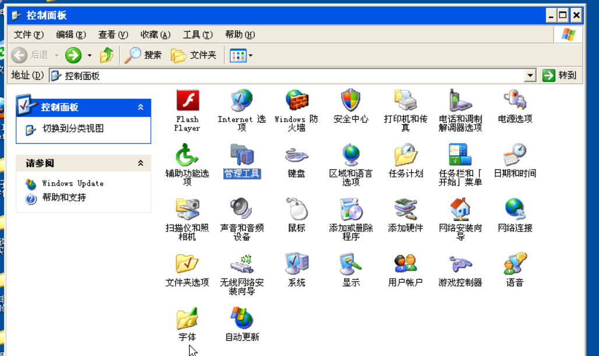This screenshot has height=356, width=599.
Task: Open the 系统 (System) icon
Action: pyautogui.click(x=296, y=265)
